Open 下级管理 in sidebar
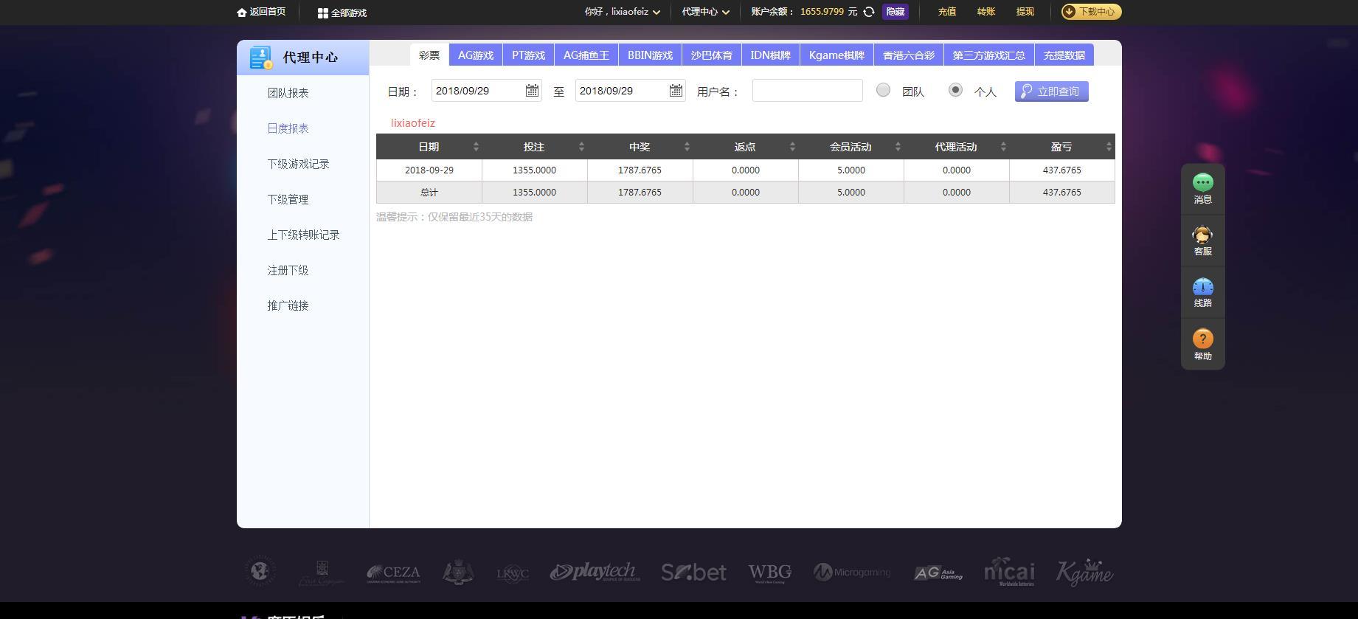The image size is (1358, 619). (x=288, y=199)
